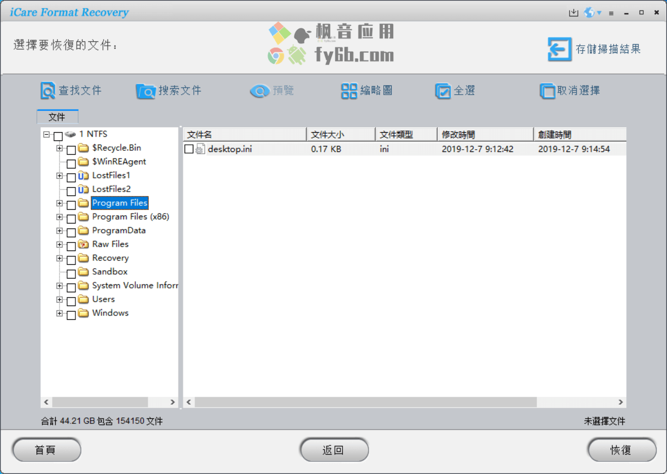Select the 文件 tab
This screenshot has width=667, height=474.
point(57,117)
